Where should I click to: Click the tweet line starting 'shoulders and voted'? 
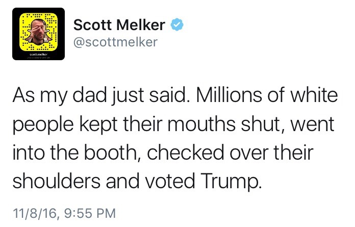click(137, 181)
